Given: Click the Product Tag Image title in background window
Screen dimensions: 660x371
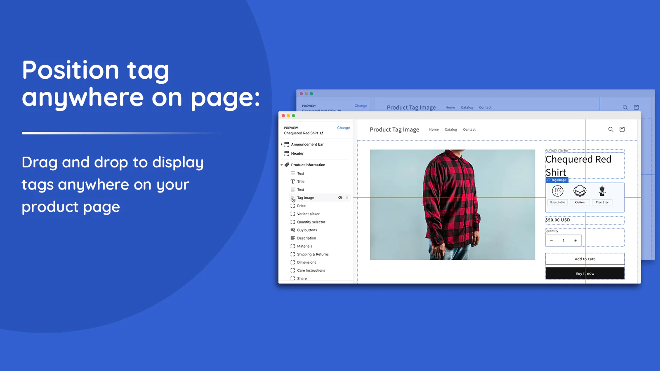Looking at the screenshot, I should (x=411, y=108).
